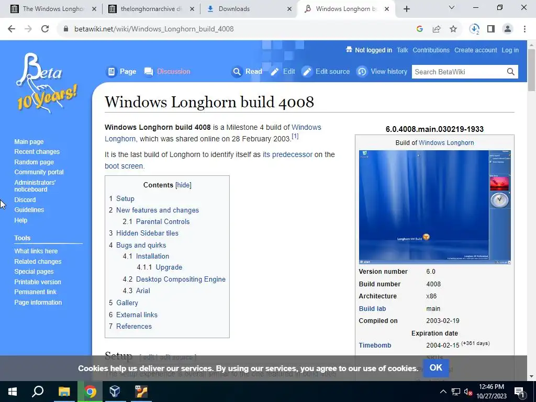Open Printable version
The width and height of the screenshot is (536, 402).
tap(38, 282)
